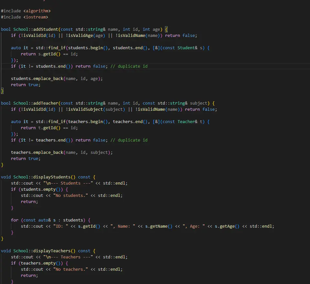310x284 pixels.
Task: Click the s.getAge() call
Action: click(x=227, y=226)
